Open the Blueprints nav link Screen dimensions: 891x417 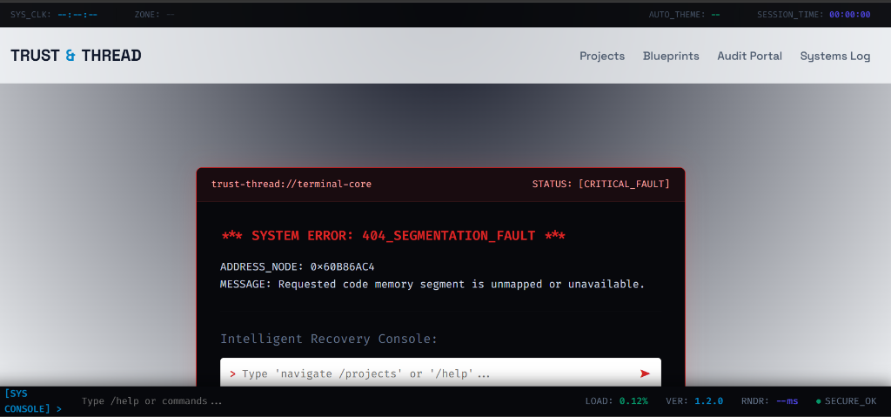671,56
